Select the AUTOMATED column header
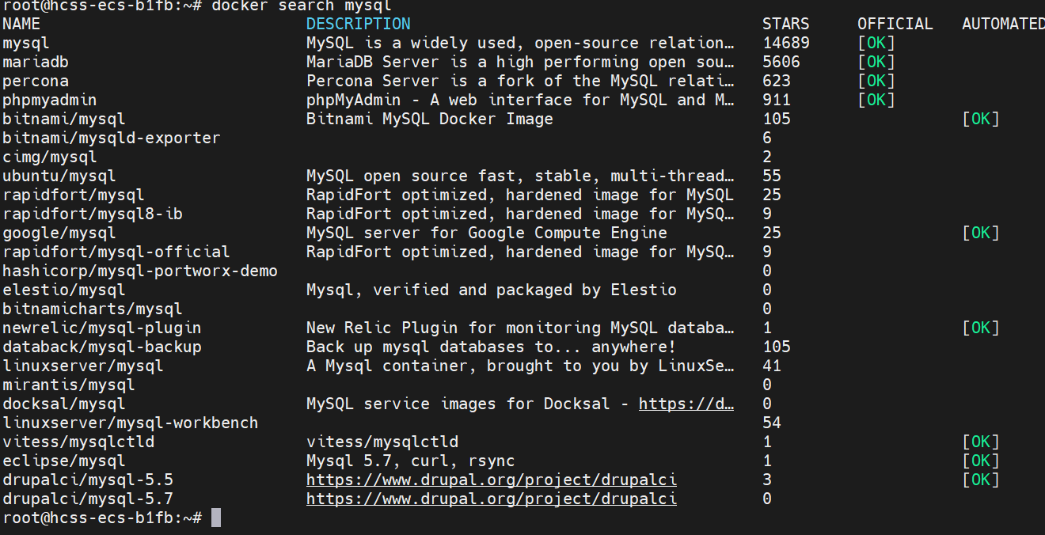Viewport: 1045px width, 535px height. point(1003,25)
